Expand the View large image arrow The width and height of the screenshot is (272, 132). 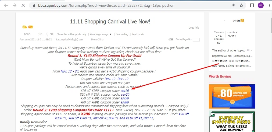110,34
